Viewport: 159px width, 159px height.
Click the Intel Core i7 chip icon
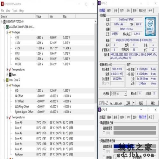click(x=7, y=80)
